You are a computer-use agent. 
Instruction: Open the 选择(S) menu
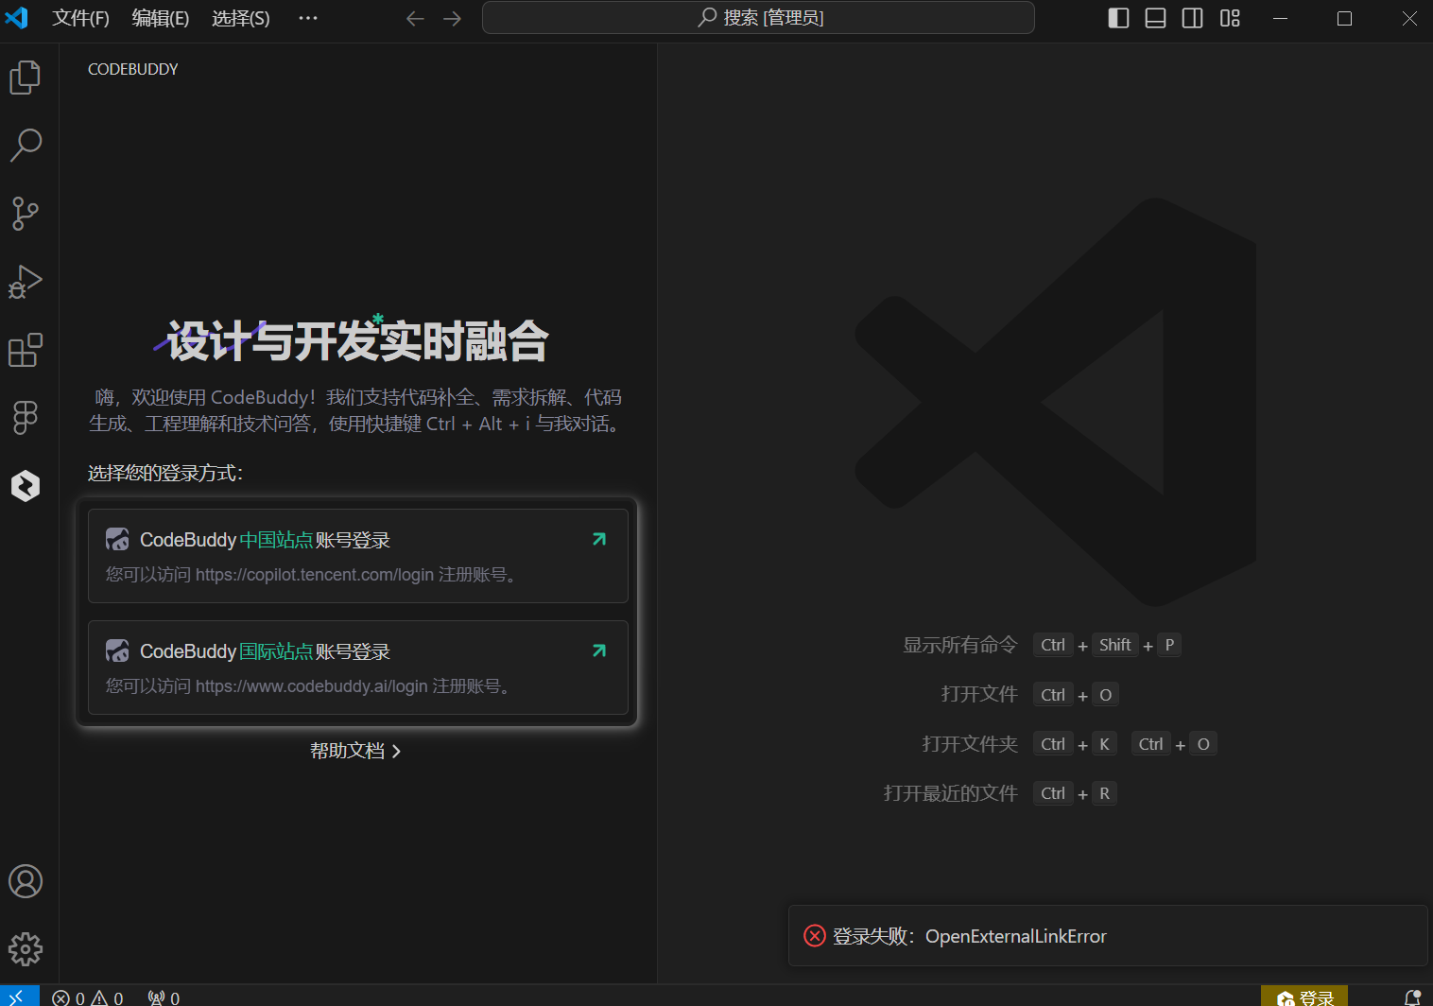click(241, 18)
